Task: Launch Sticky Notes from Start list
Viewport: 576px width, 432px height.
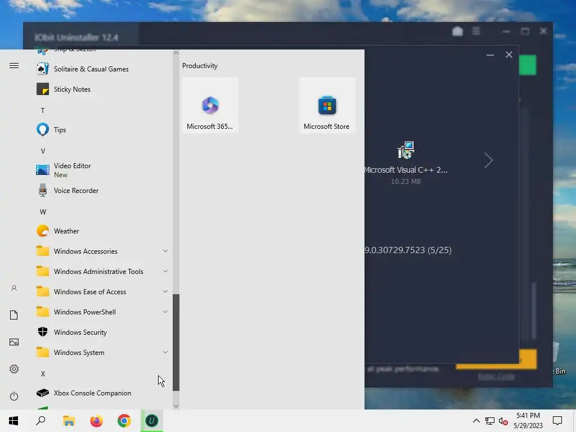Action: click(x=103, y=89)
